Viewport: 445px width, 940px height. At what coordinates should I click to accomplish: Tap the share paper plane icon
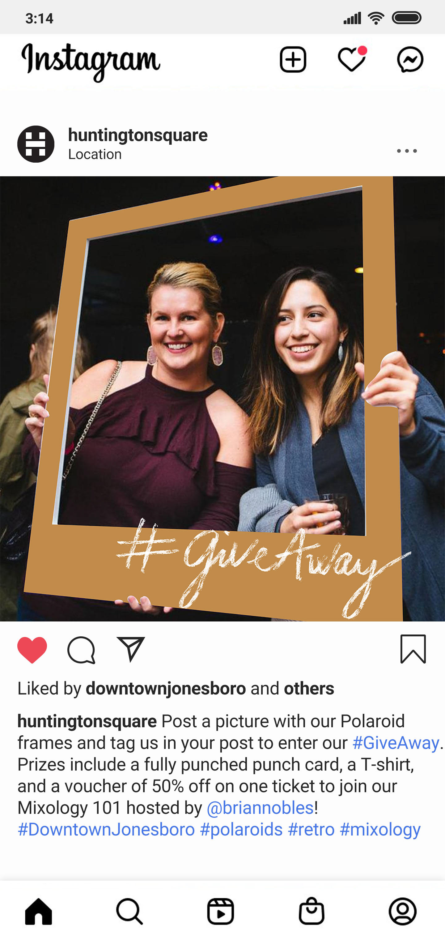point(131,649)
